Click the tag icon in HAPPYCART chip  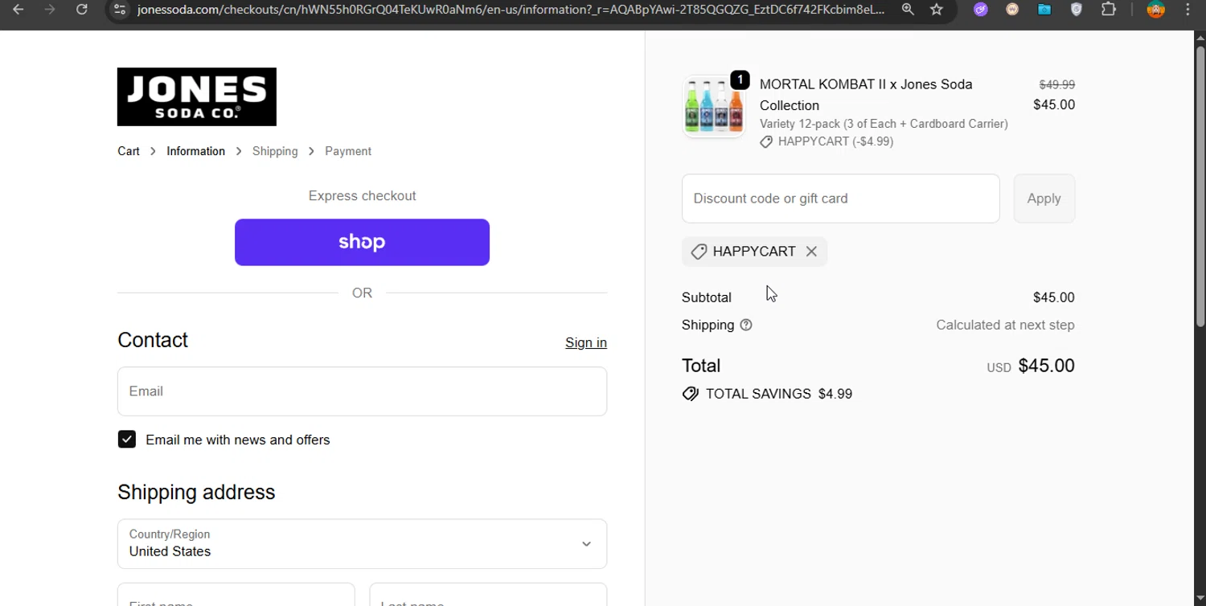[x=699, y=252]
